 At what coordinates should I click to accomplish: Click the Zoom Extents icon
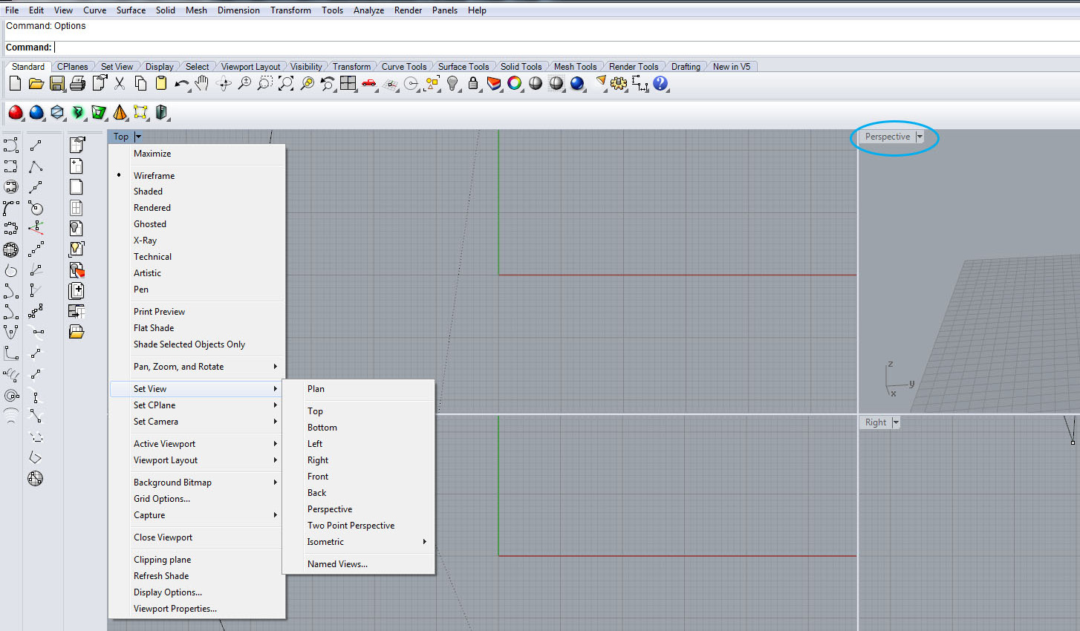click(286, 84)
